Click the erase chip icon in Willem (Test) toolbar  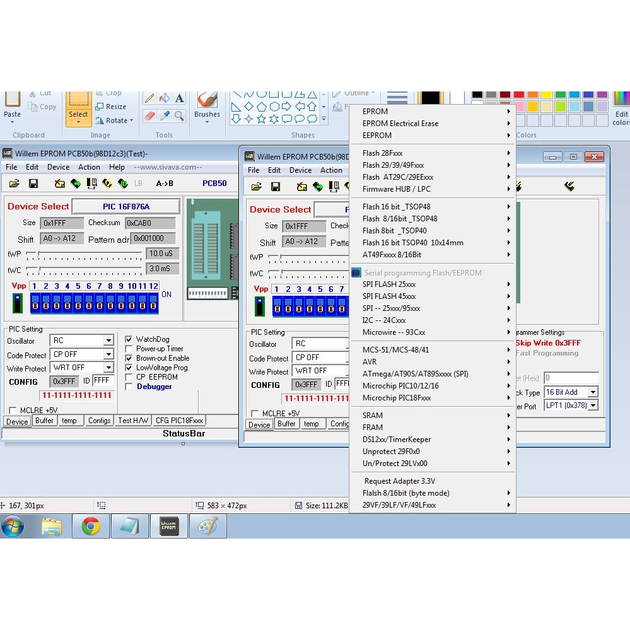point(59,184)
